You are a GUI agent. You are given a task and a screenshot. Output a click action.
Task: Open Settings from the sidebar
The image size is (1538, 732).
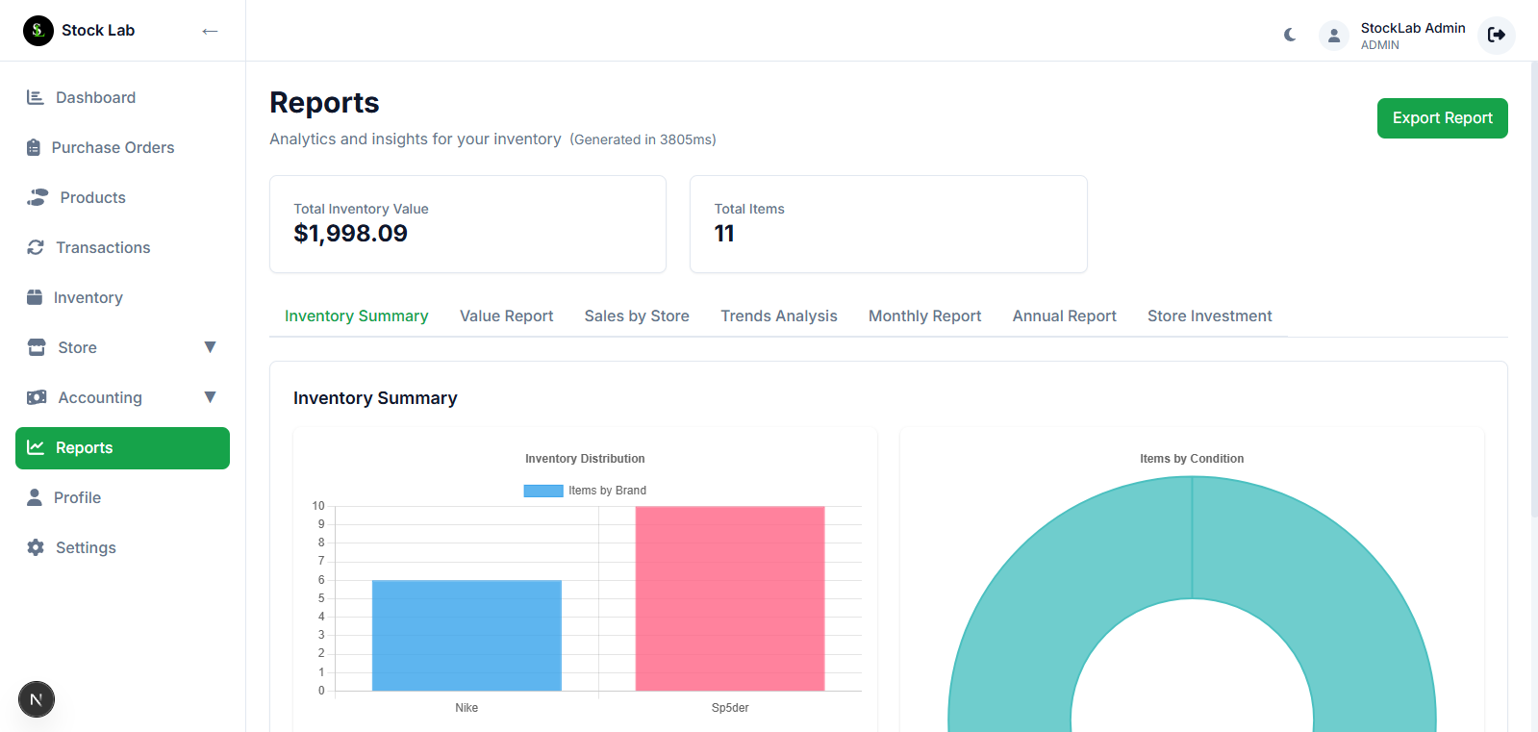click(x=122, y=548)
